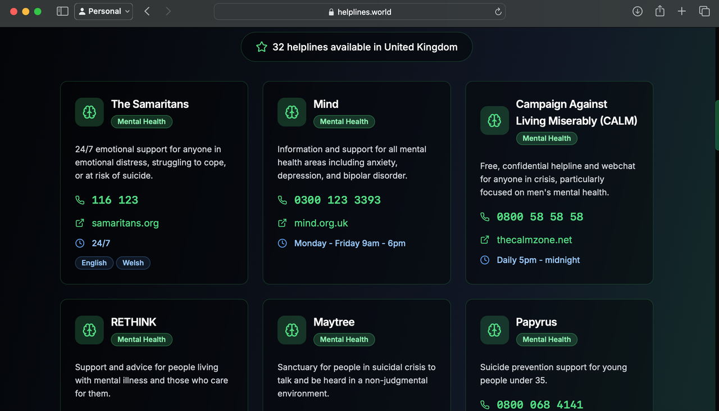The width and height of the screenshot is (719, 411).
Task: Click the Mind card title
Action: point(326,104)
